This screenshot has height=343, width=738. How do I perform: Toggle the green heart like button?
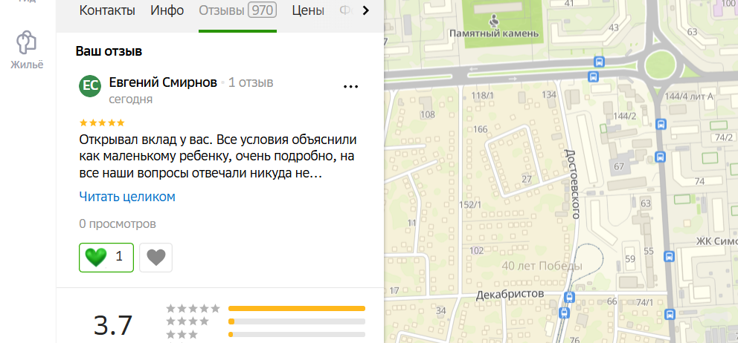[106, 258]
